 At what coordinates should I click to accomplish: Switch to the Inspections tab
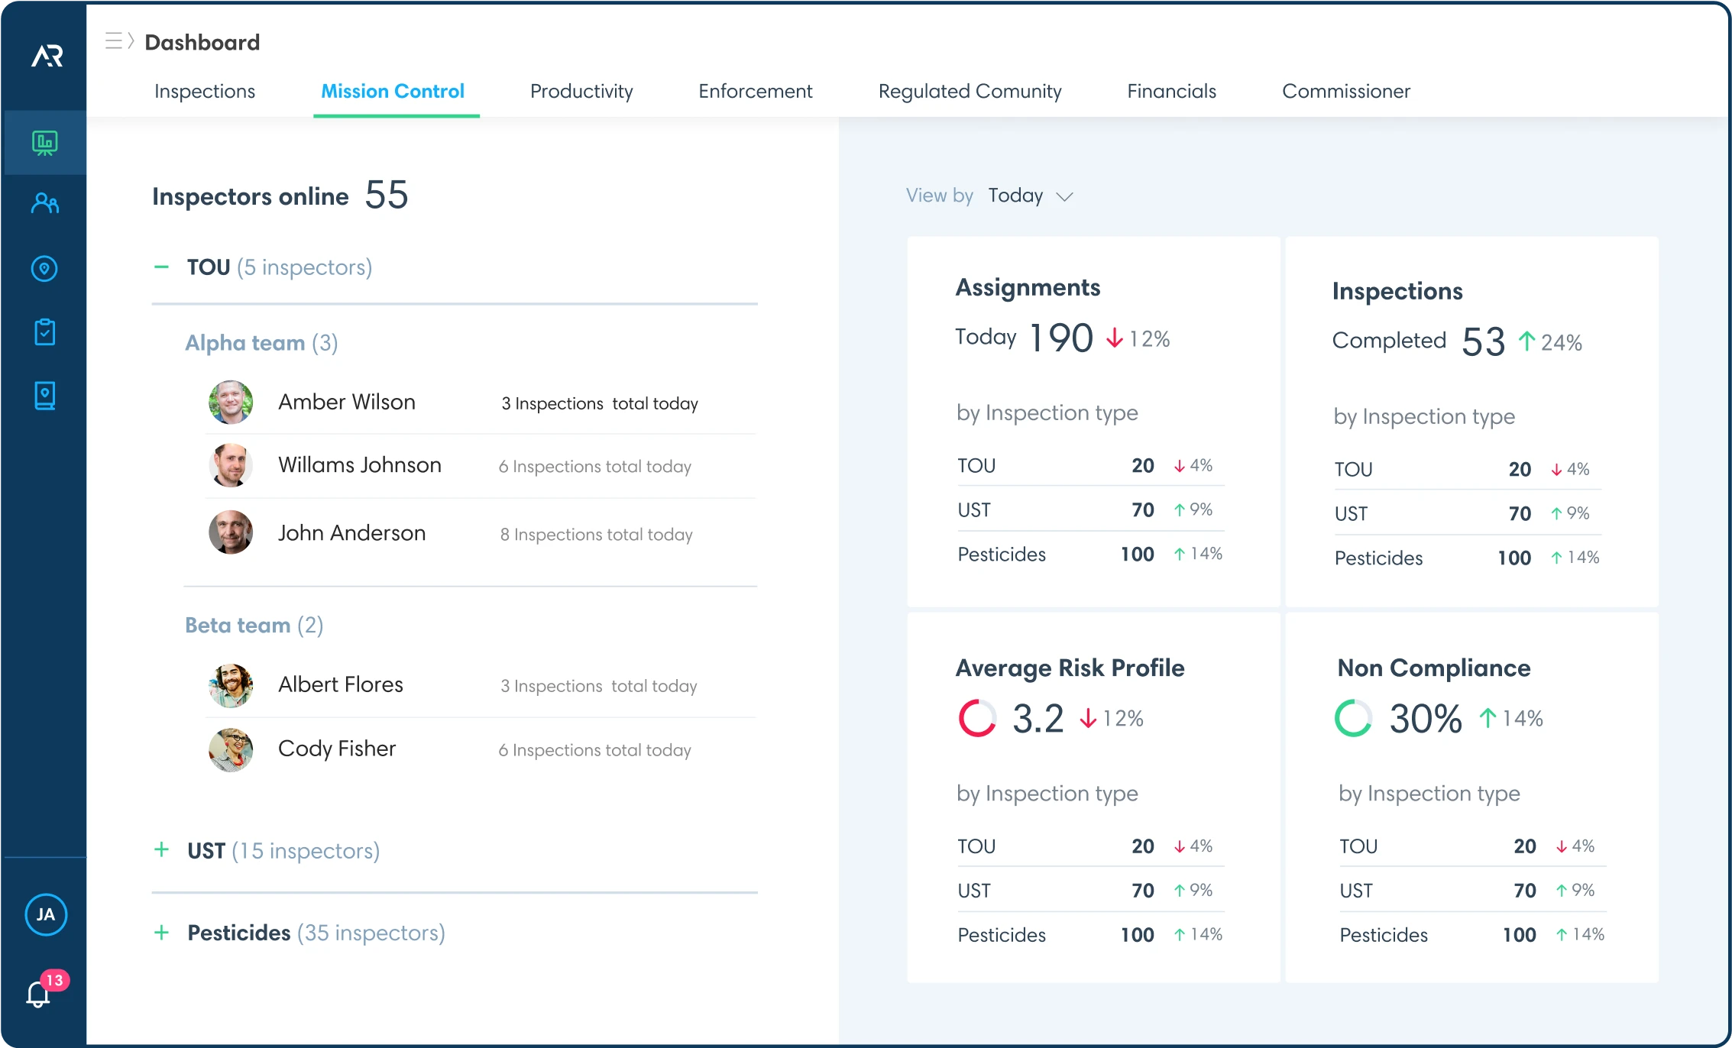click(x=205, y=91)
